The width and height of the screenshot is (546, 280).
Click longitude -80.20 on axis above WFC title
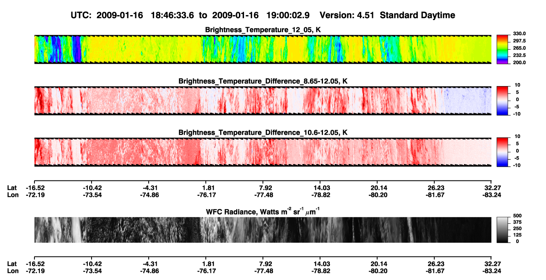(x=378, y=195)
